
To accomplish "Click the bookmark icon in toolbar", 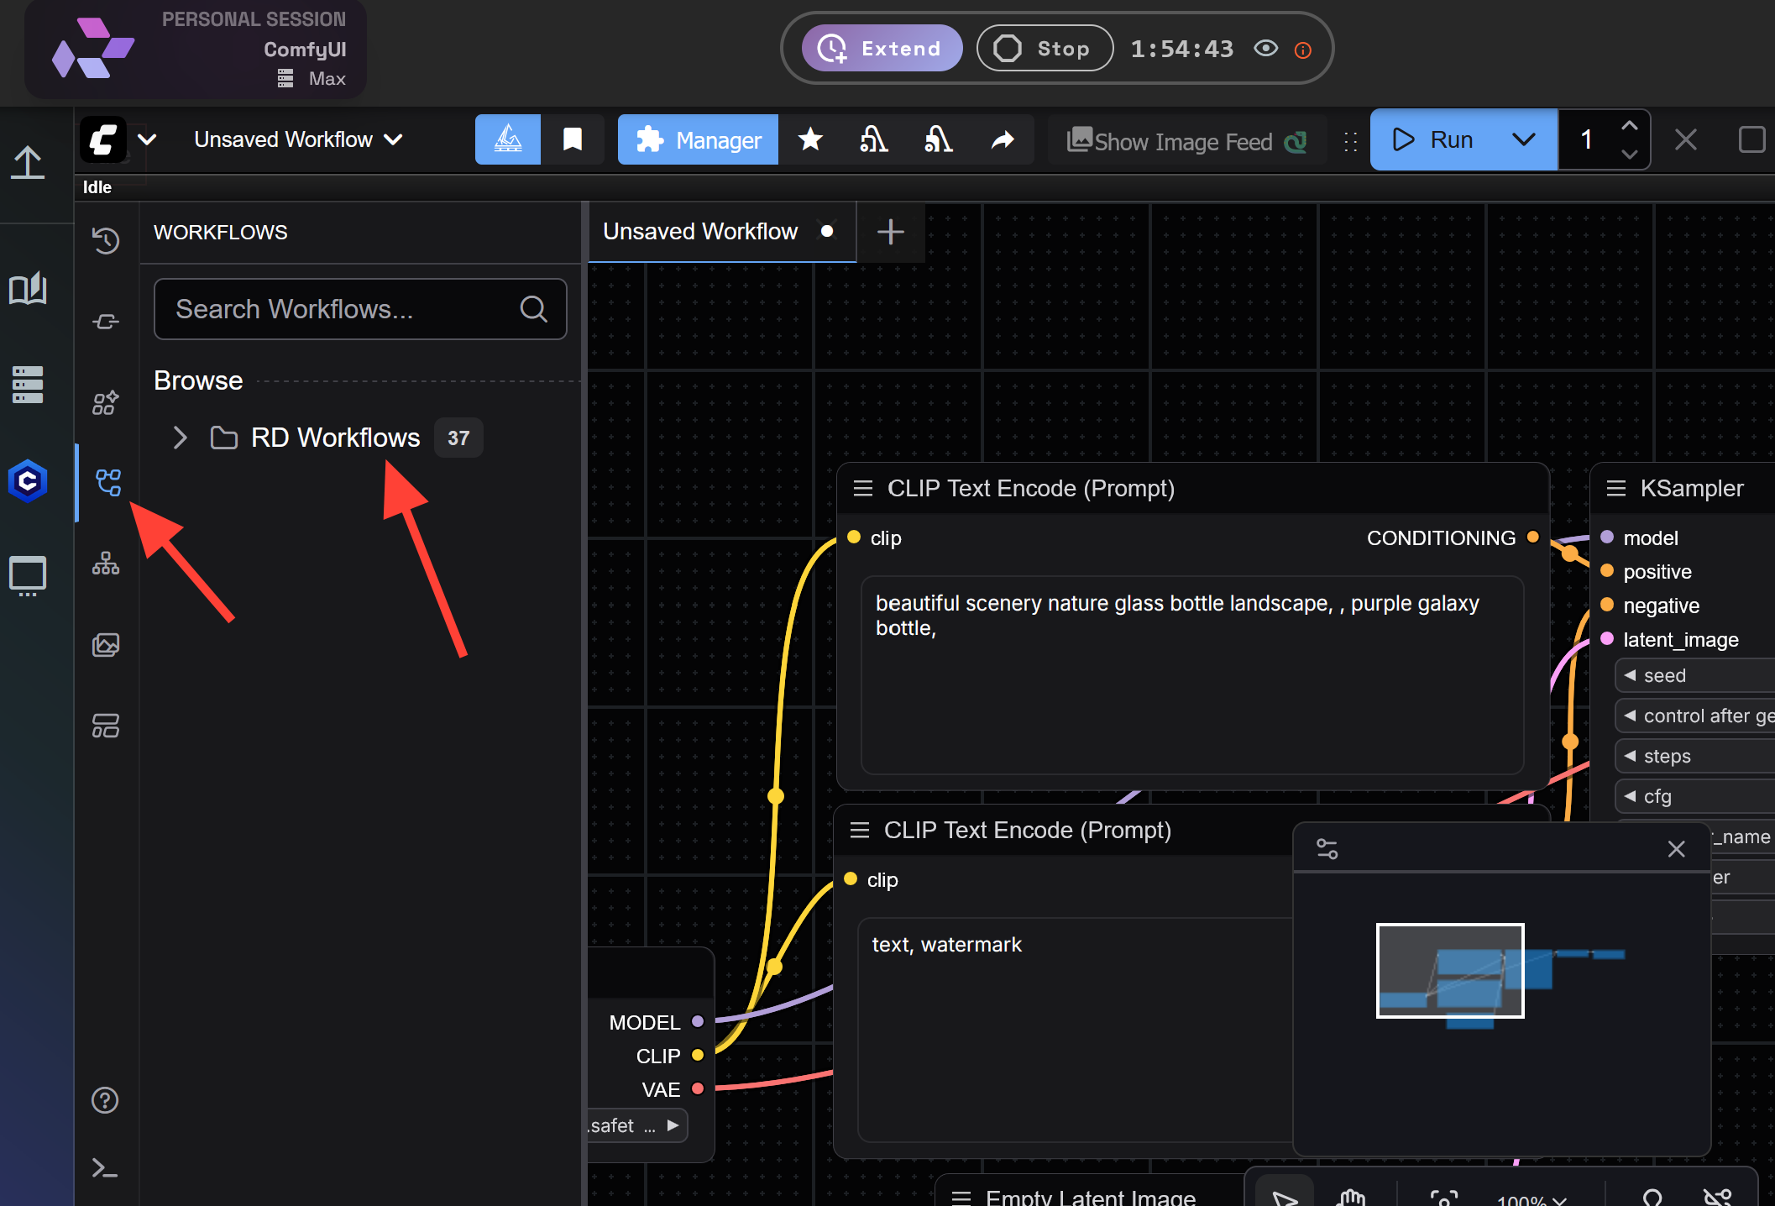I will point(572,139).
